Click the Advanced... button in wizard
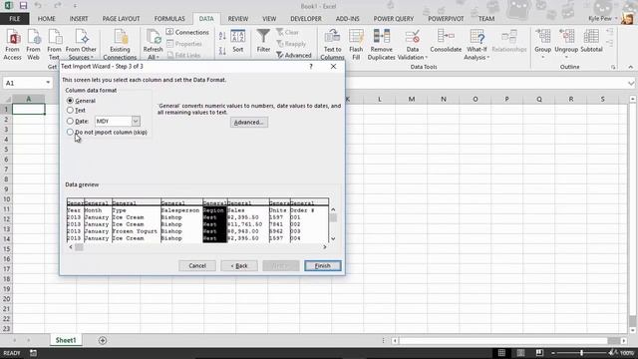The height and width of the screenshot is (359, 638). [x=249, y=122]
